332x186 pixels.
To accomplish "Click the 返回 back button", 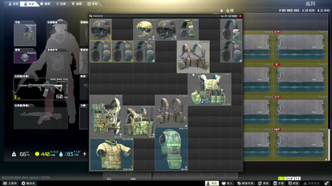I will [x=310, y=4].
